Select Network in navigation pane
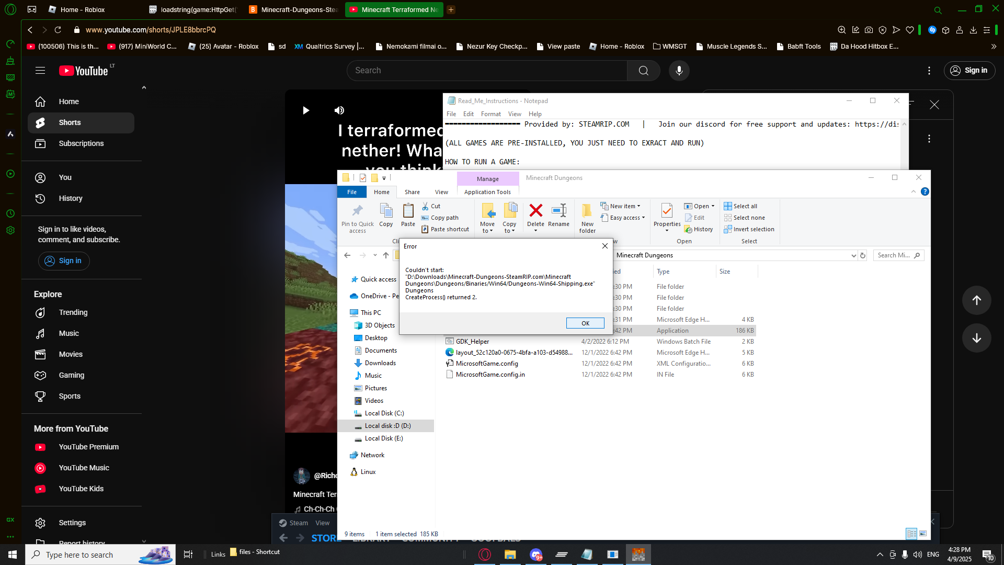The width and height of the screenshot is (1004, 565). point(372,455)
